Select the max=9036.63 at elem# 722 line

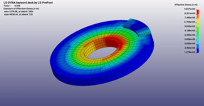coord(18,14)
